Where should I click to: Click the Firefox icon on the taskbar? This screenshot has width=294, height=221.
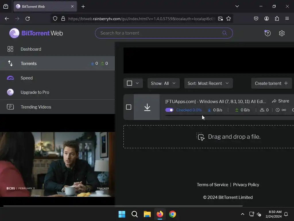160,214
